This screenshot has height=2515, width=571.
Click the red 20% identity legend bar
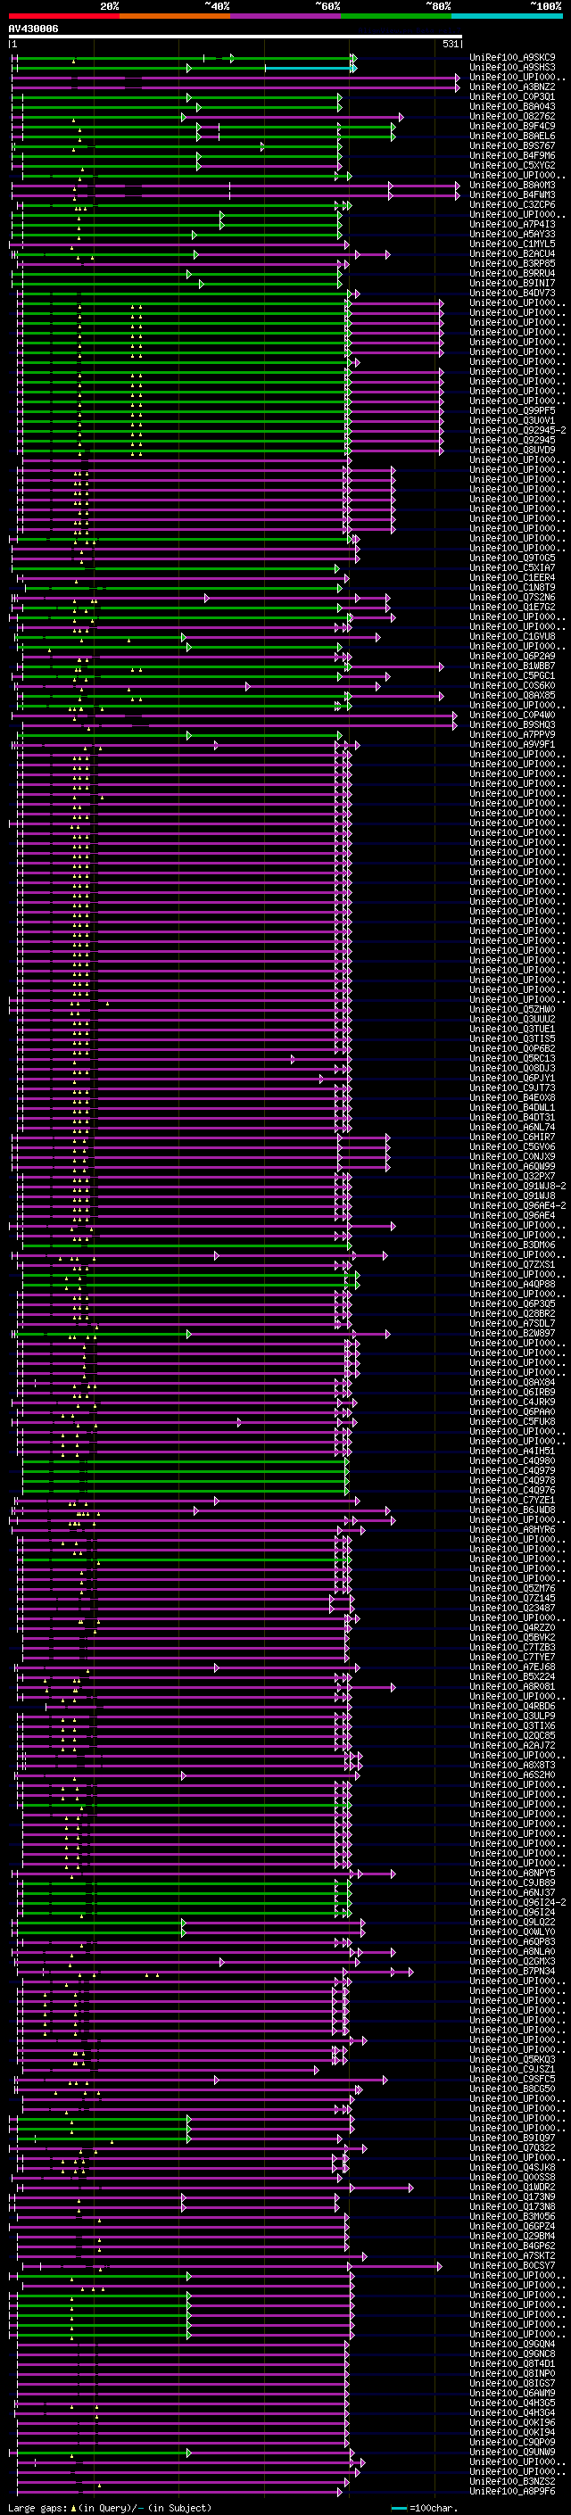tap(63, 16)
